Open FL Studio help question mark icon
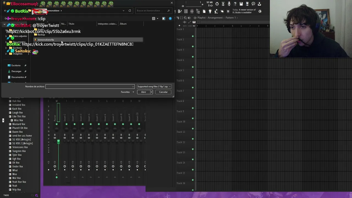 pyautogui.click(x=235, y=4)
